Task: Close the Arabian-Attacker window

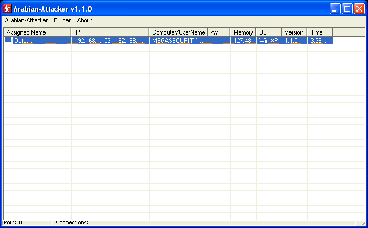Action: pos(359,9)
